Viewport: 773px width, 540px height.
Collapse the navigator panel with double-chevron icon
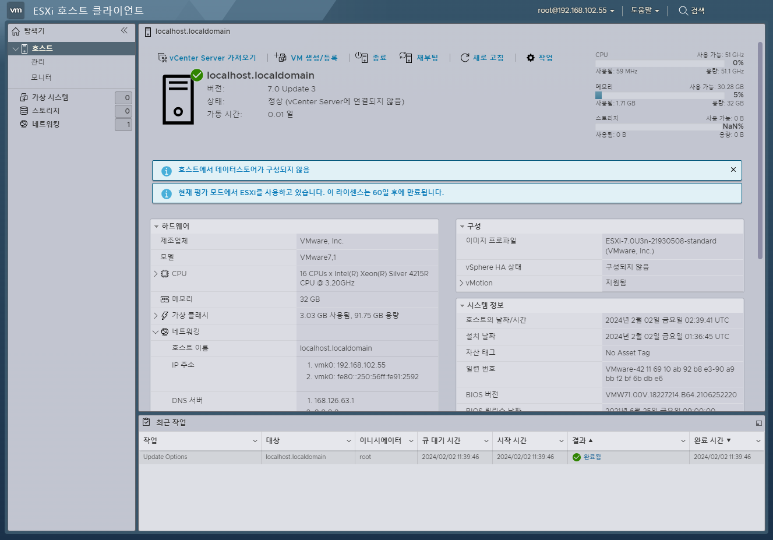point(124,30)
